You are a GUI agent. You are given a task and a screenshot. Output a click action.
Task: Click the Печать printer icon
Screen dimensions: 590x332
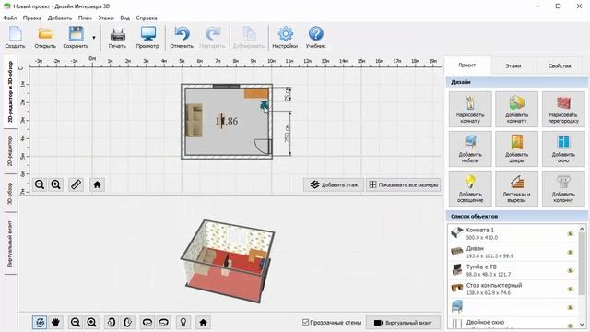(117, 37)
